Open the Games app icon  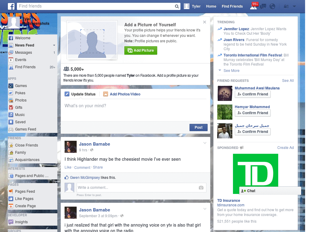[x=11, y=86]
